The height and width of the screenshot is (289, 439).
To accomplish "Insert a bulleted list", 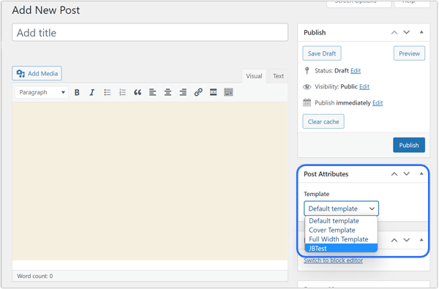I will pyautogui.click(x=108, y=92).
